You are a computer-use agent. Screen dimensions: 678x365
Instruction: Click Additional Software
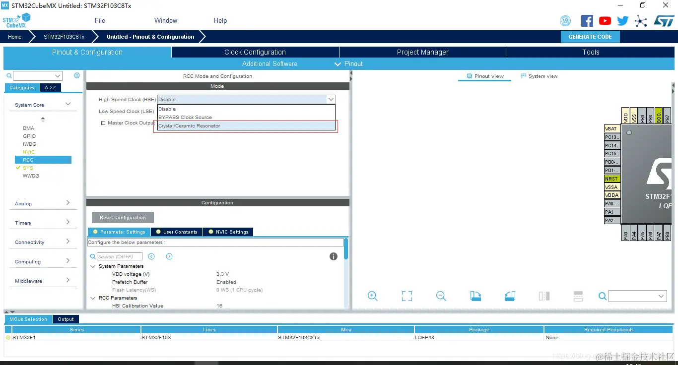(x=270, y=64)
